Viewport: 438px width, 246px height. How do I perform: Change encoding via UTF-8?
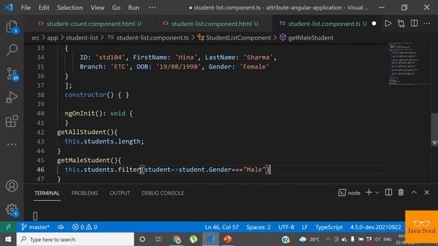pyautogui.click(x=286, y=227)
